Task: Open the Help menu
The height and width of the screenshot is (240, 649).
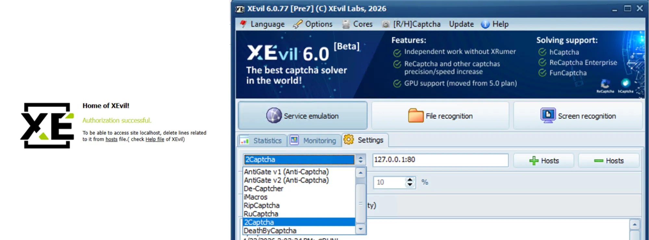Action: 500,24
